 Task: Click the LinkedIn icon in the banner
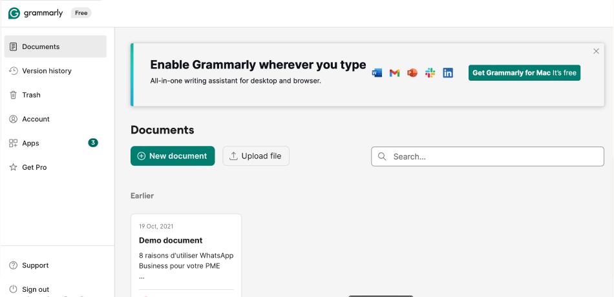pos(448,73)
